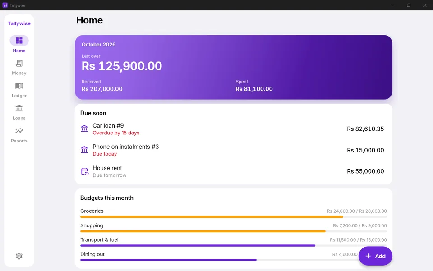Click the Rs 55,000.00 rent amount
Screen dimensions: 433x271
365,171
